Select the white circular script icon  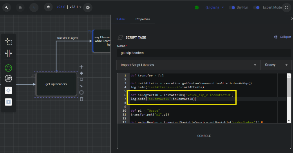(8, 78)
